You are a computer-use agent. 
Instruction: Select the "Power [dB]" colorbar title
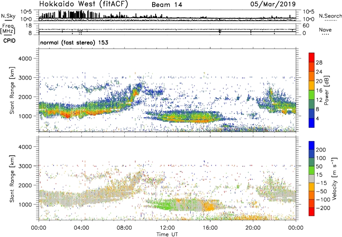326,90
